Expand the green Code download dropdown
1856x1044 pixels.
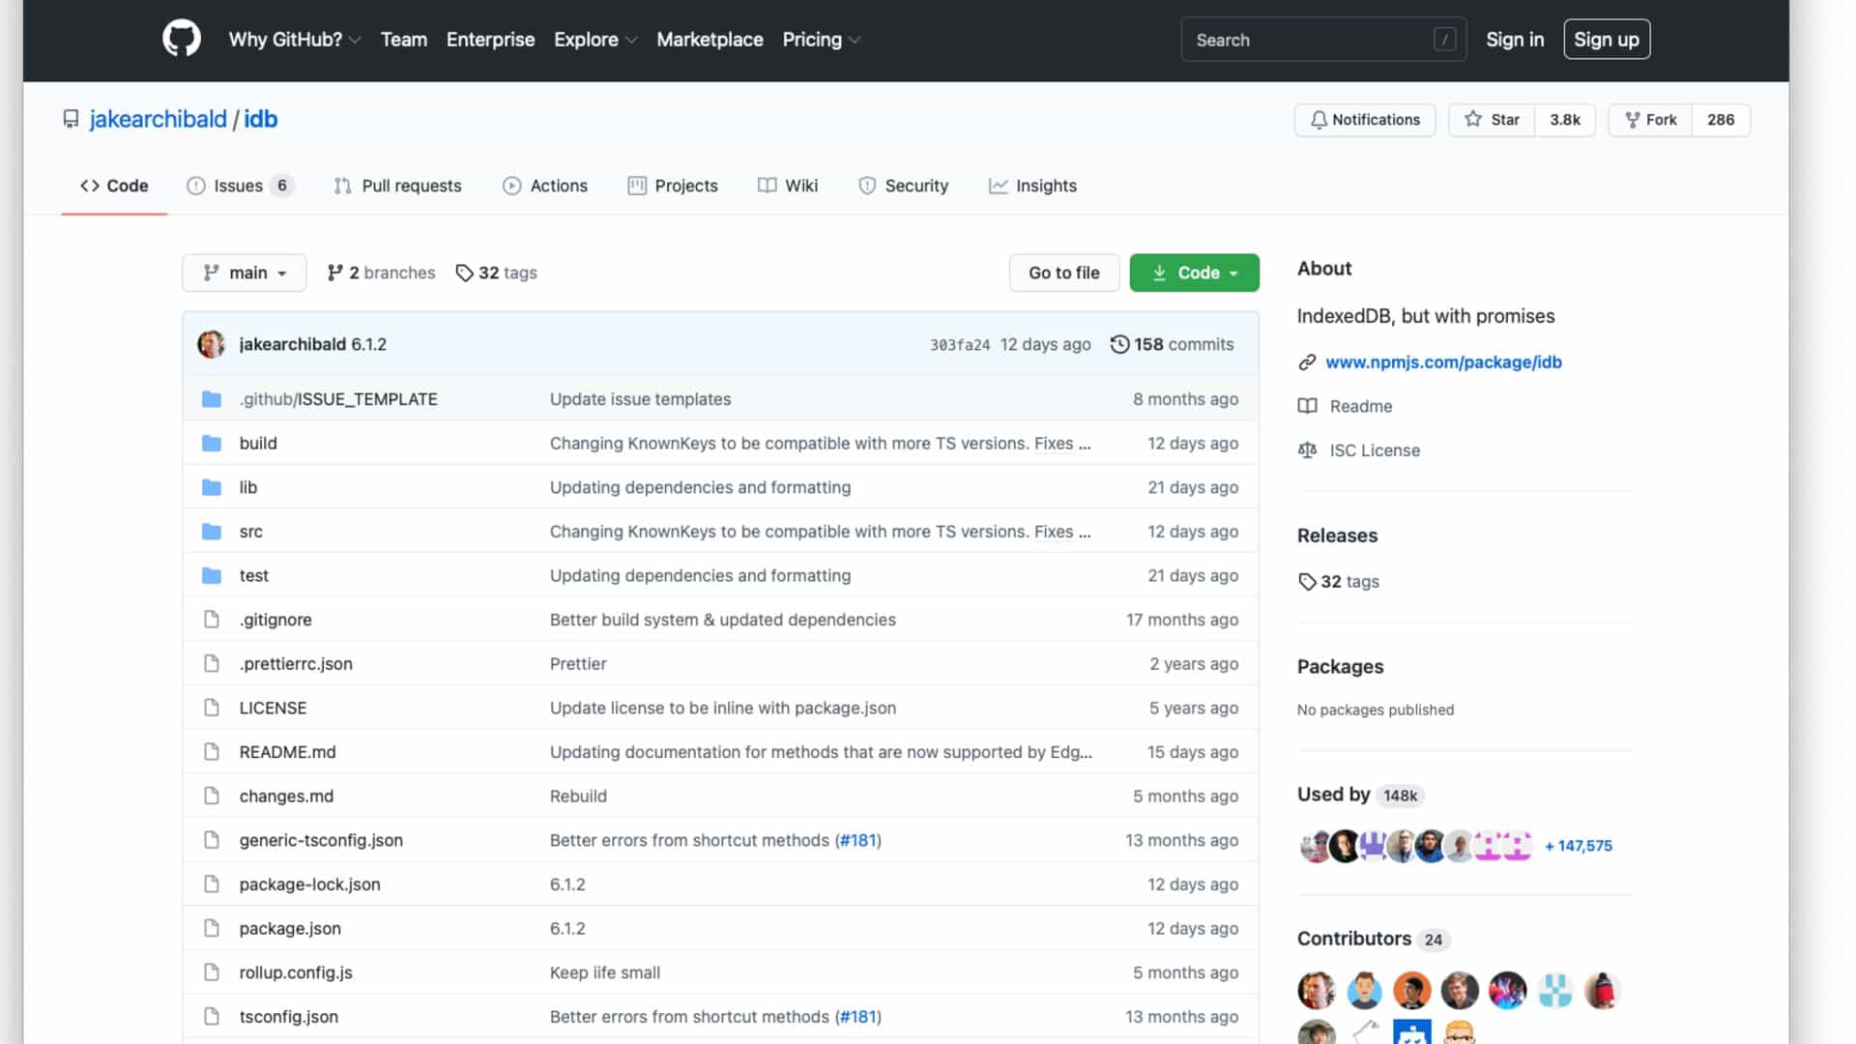pos(1194,273)
